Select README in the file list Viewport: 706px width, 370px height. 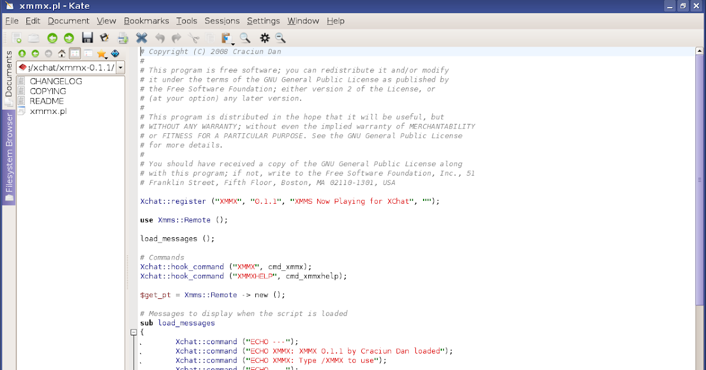pos(46,101)
